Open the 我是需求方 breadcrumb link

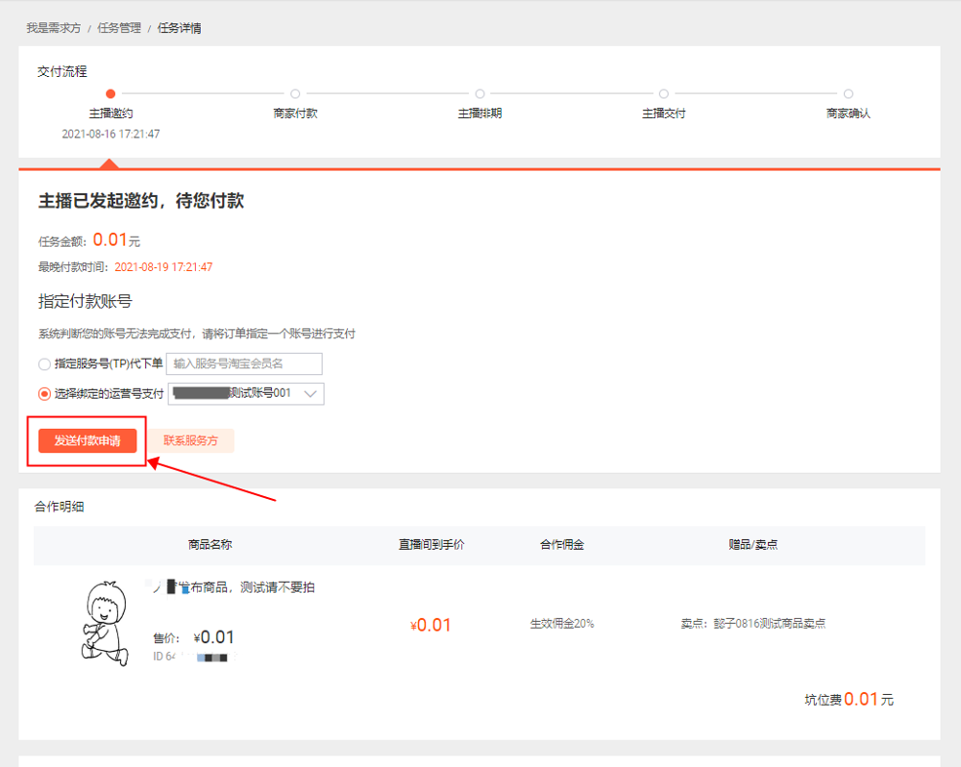click(54, 28)
